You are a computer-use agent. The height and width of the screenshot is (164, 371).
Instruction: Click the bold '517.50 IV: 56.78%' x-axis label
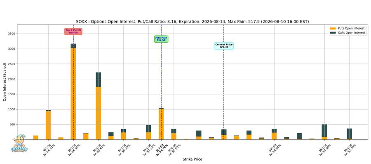[162, 150]
